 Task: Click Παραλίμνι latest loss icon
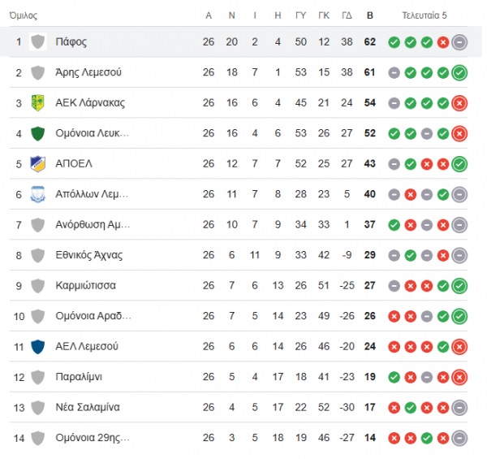[x=459, y=377]
